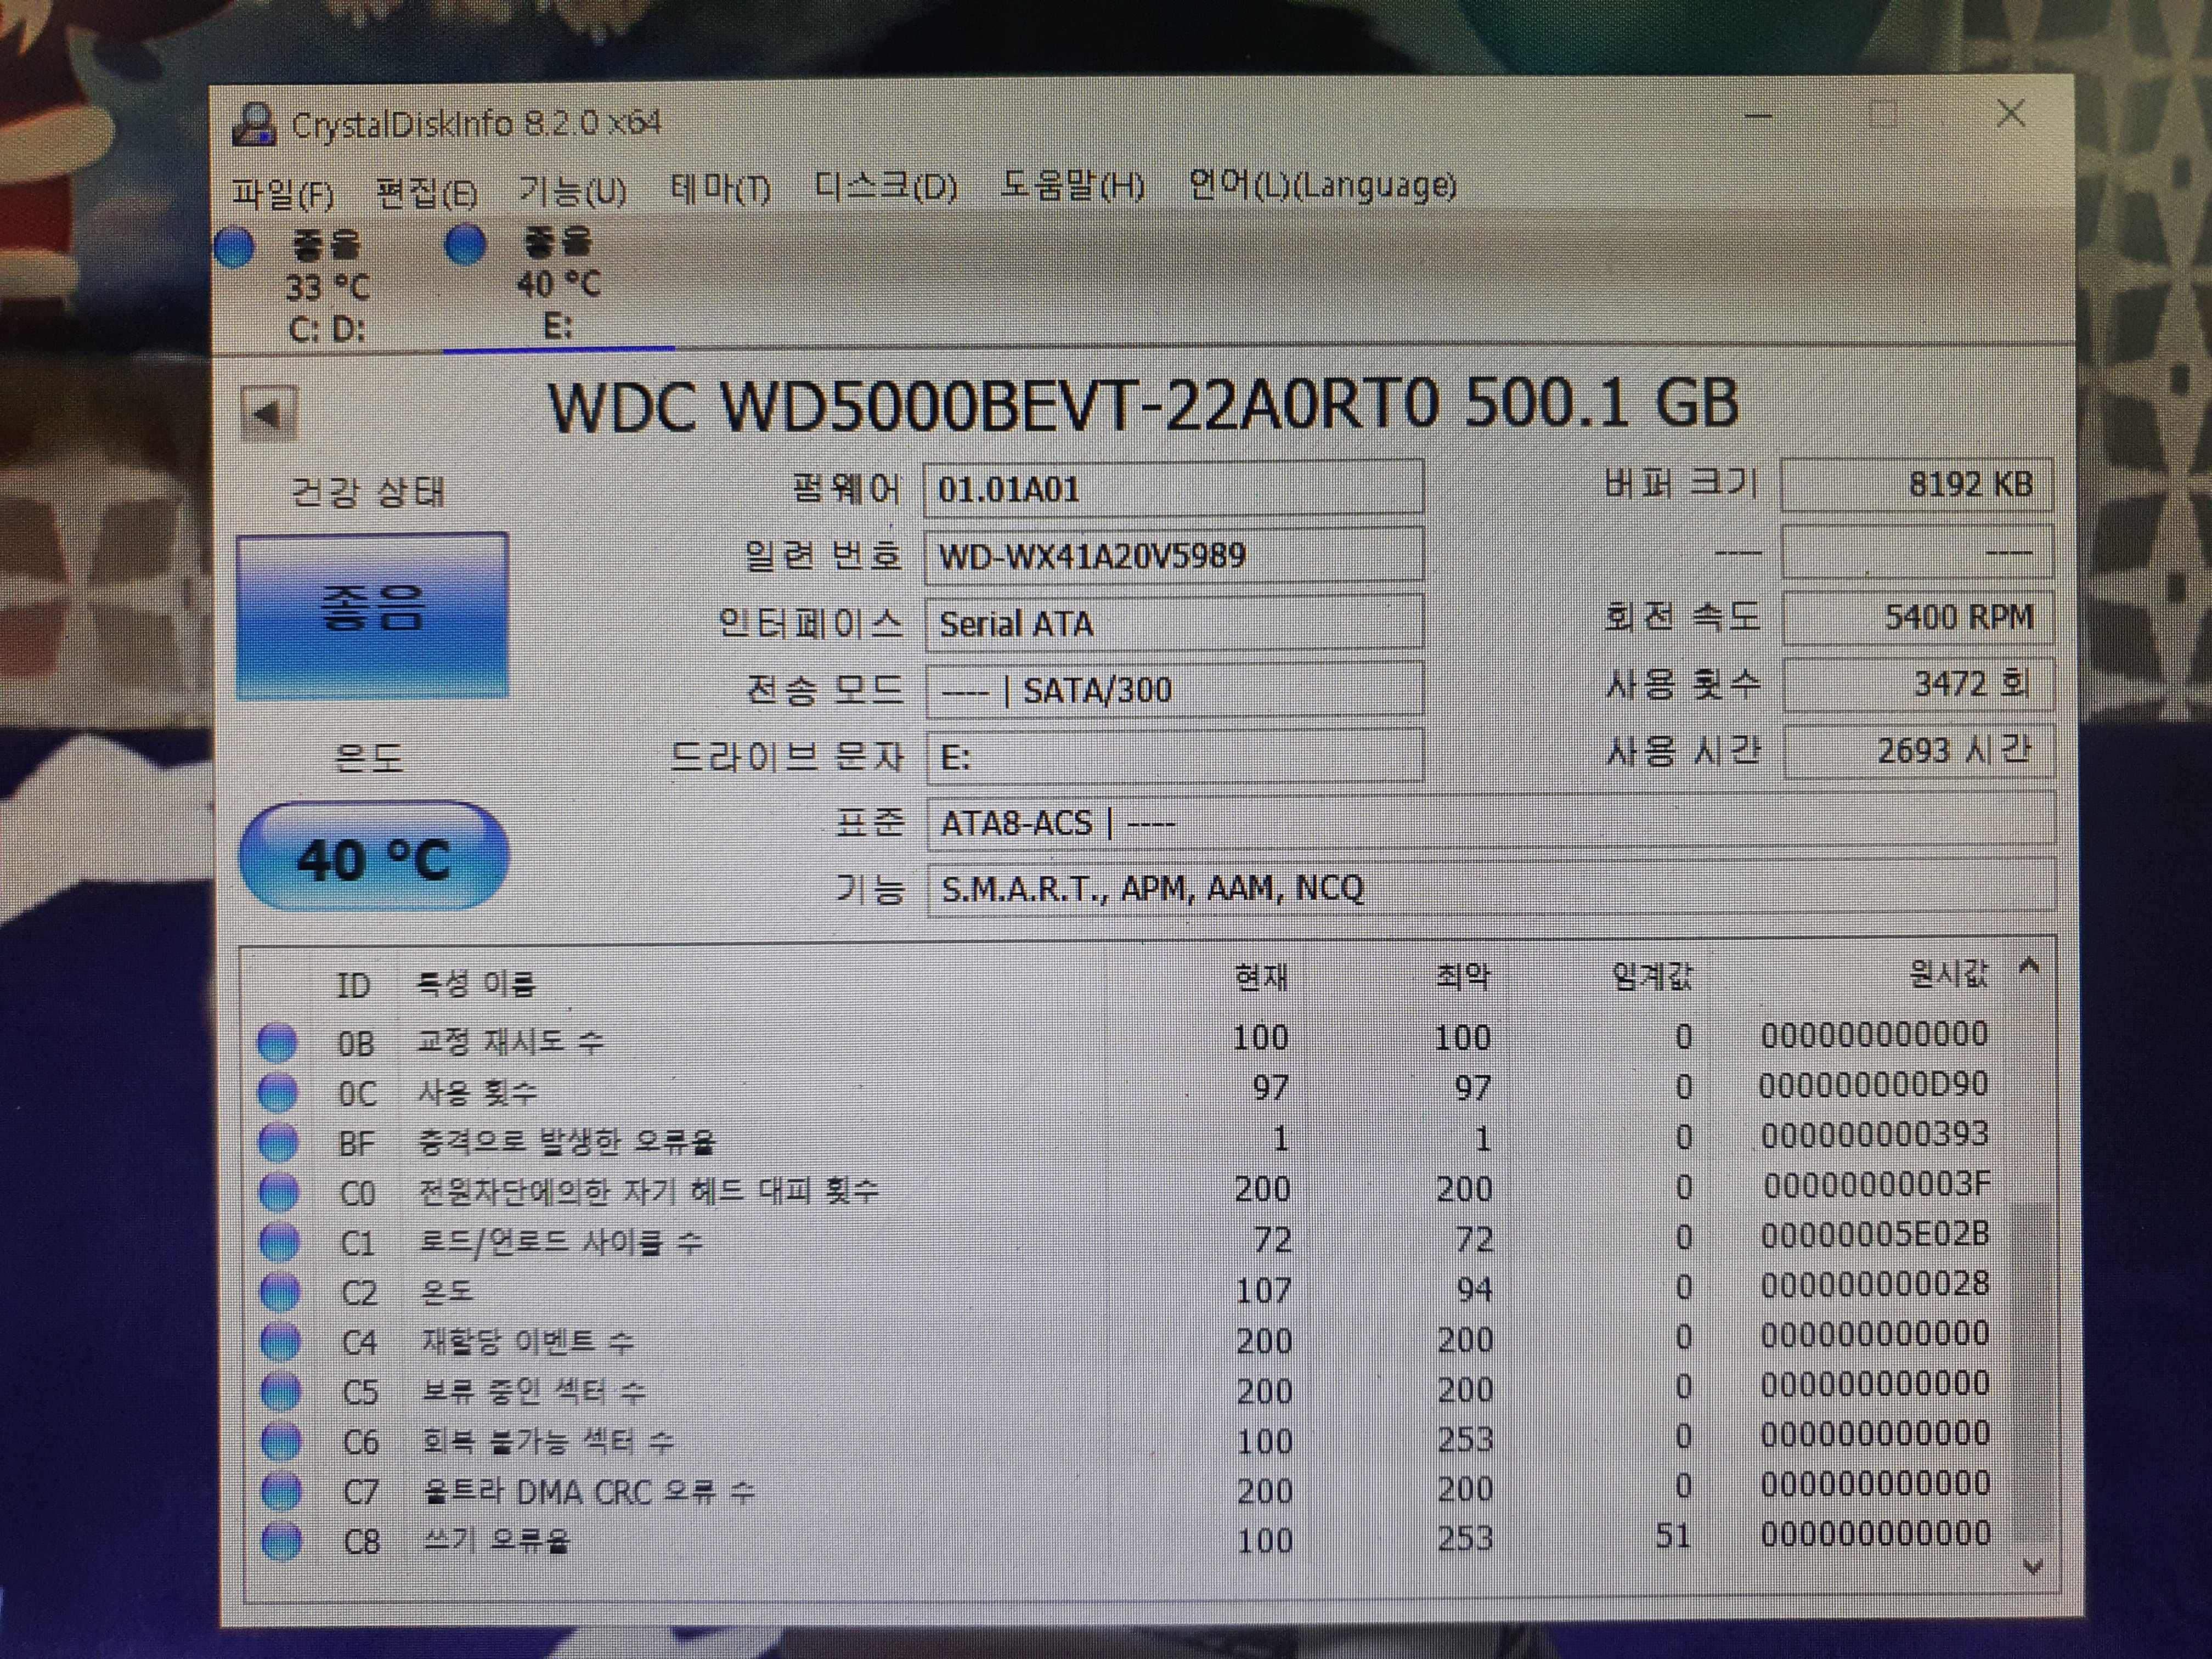Screen dimensions: 2212x1659
Task: Select the 충격으로 발생한 오류율 attribute row
Action: pos(1125,1139)
